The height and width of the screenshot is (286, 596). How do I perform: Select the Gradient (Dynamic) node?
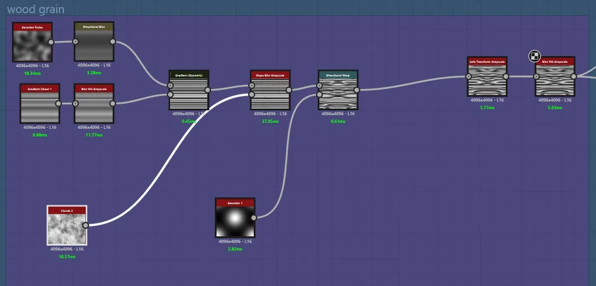point(189,90)
